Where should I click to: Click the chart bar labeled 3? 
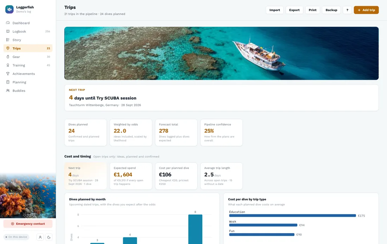click(x=97, y=243)
